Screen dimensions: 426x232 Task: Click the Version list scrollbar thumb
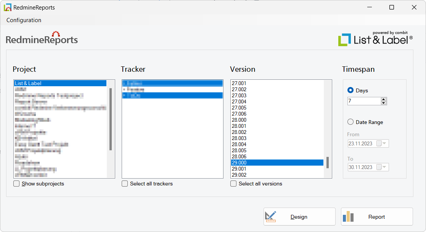328,163
